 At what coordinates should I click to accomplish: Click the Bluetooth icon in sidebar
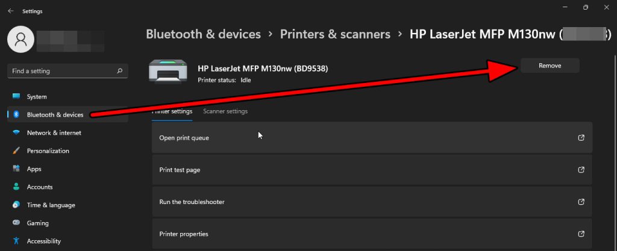click(16, 115)
